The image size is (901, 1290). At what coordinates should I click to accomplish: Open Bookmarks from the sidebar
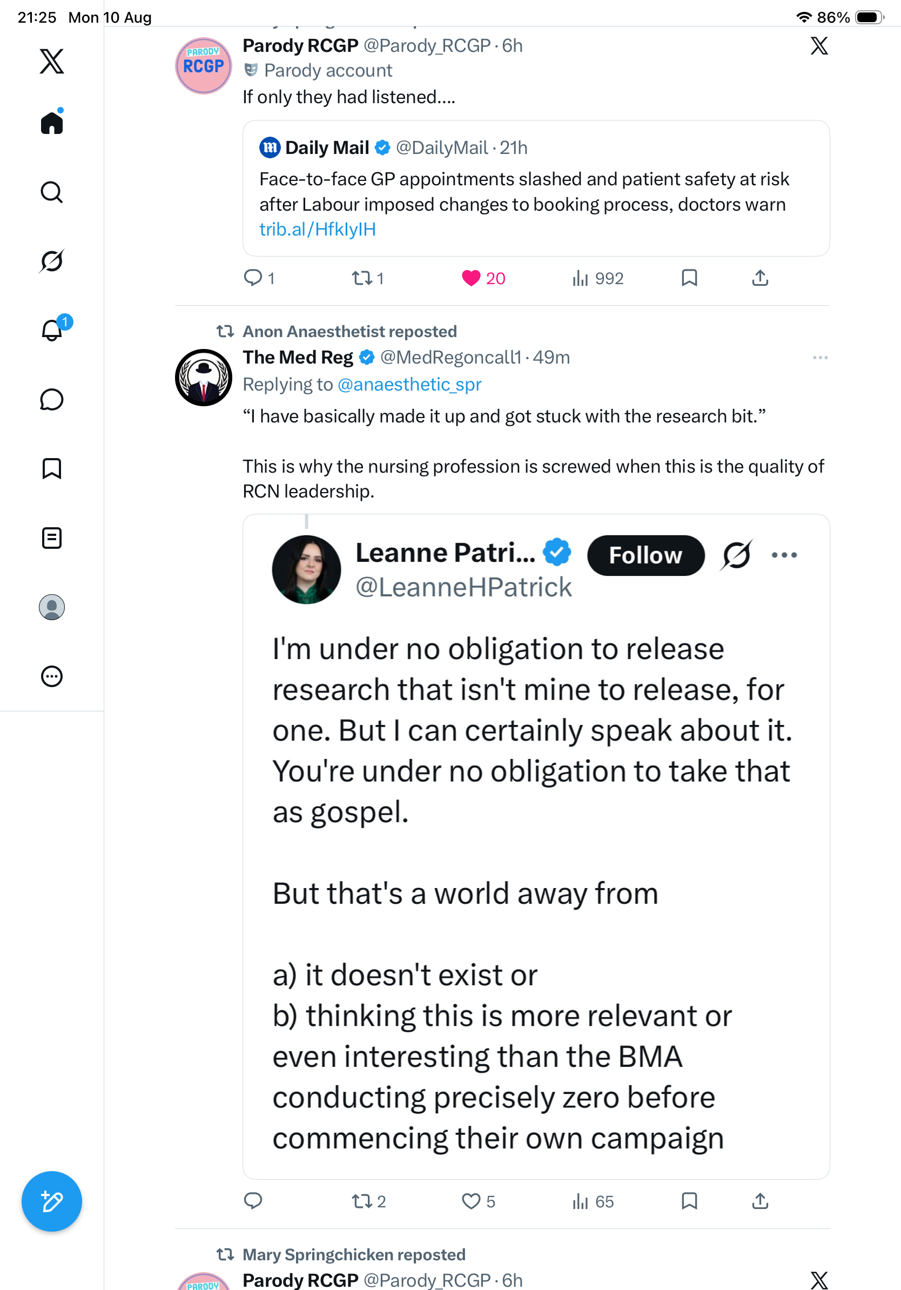click(52, 468)
